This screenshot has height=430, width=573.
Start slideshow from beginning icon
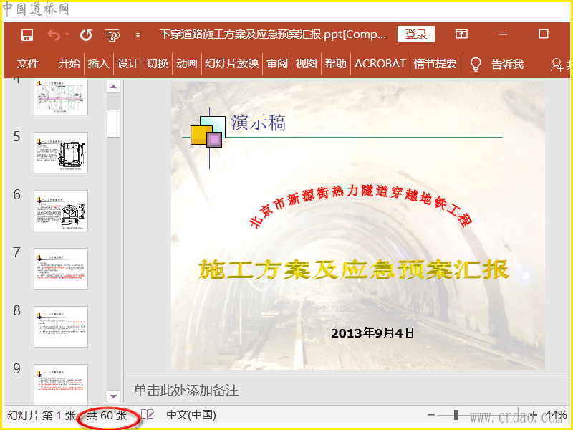[x=112, y=35]
